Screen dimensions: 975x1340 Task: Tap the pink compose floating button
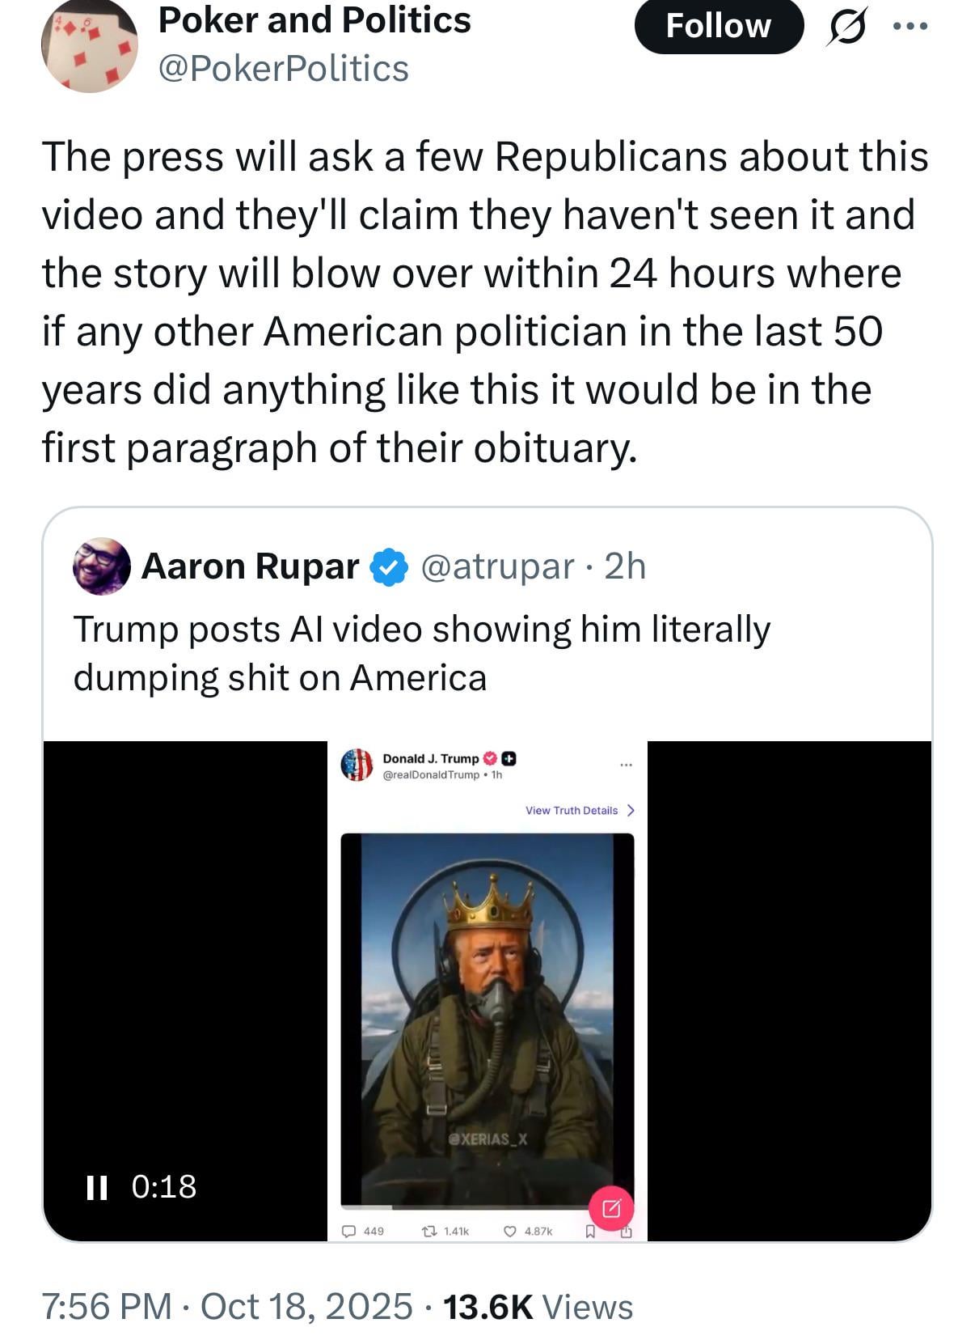coord(611,1209)
